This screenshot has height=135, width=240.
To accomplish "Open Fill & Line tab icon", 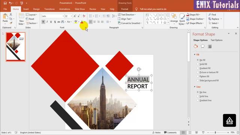I will point(196,46).
